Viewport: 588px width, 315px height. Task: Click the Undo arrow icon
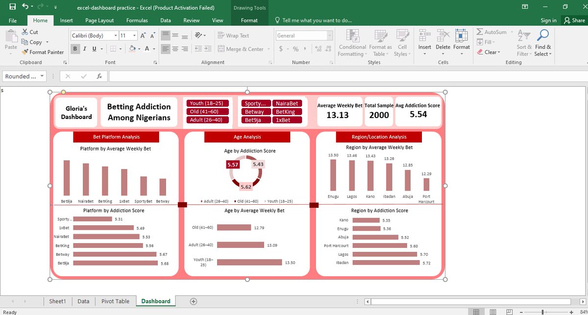point(25,7)
